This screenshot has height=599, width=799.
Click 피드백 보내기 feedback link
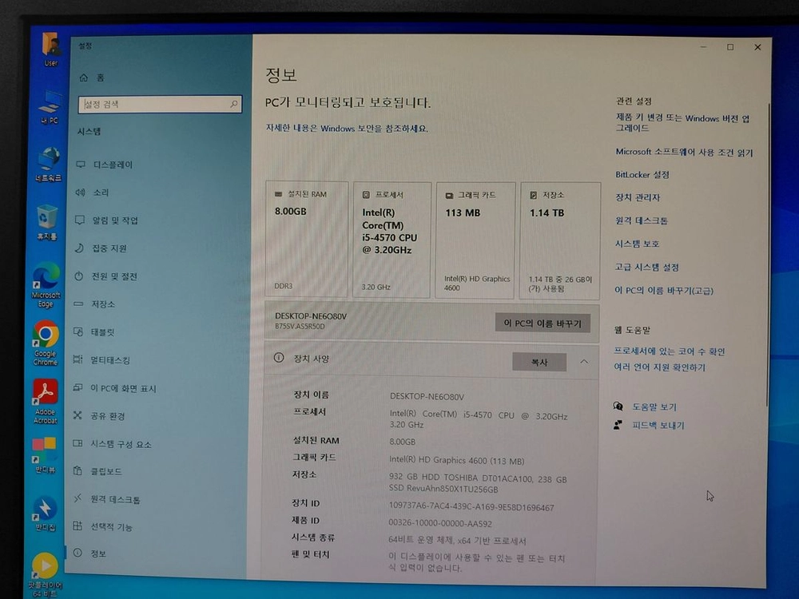(x=658, y=425)
